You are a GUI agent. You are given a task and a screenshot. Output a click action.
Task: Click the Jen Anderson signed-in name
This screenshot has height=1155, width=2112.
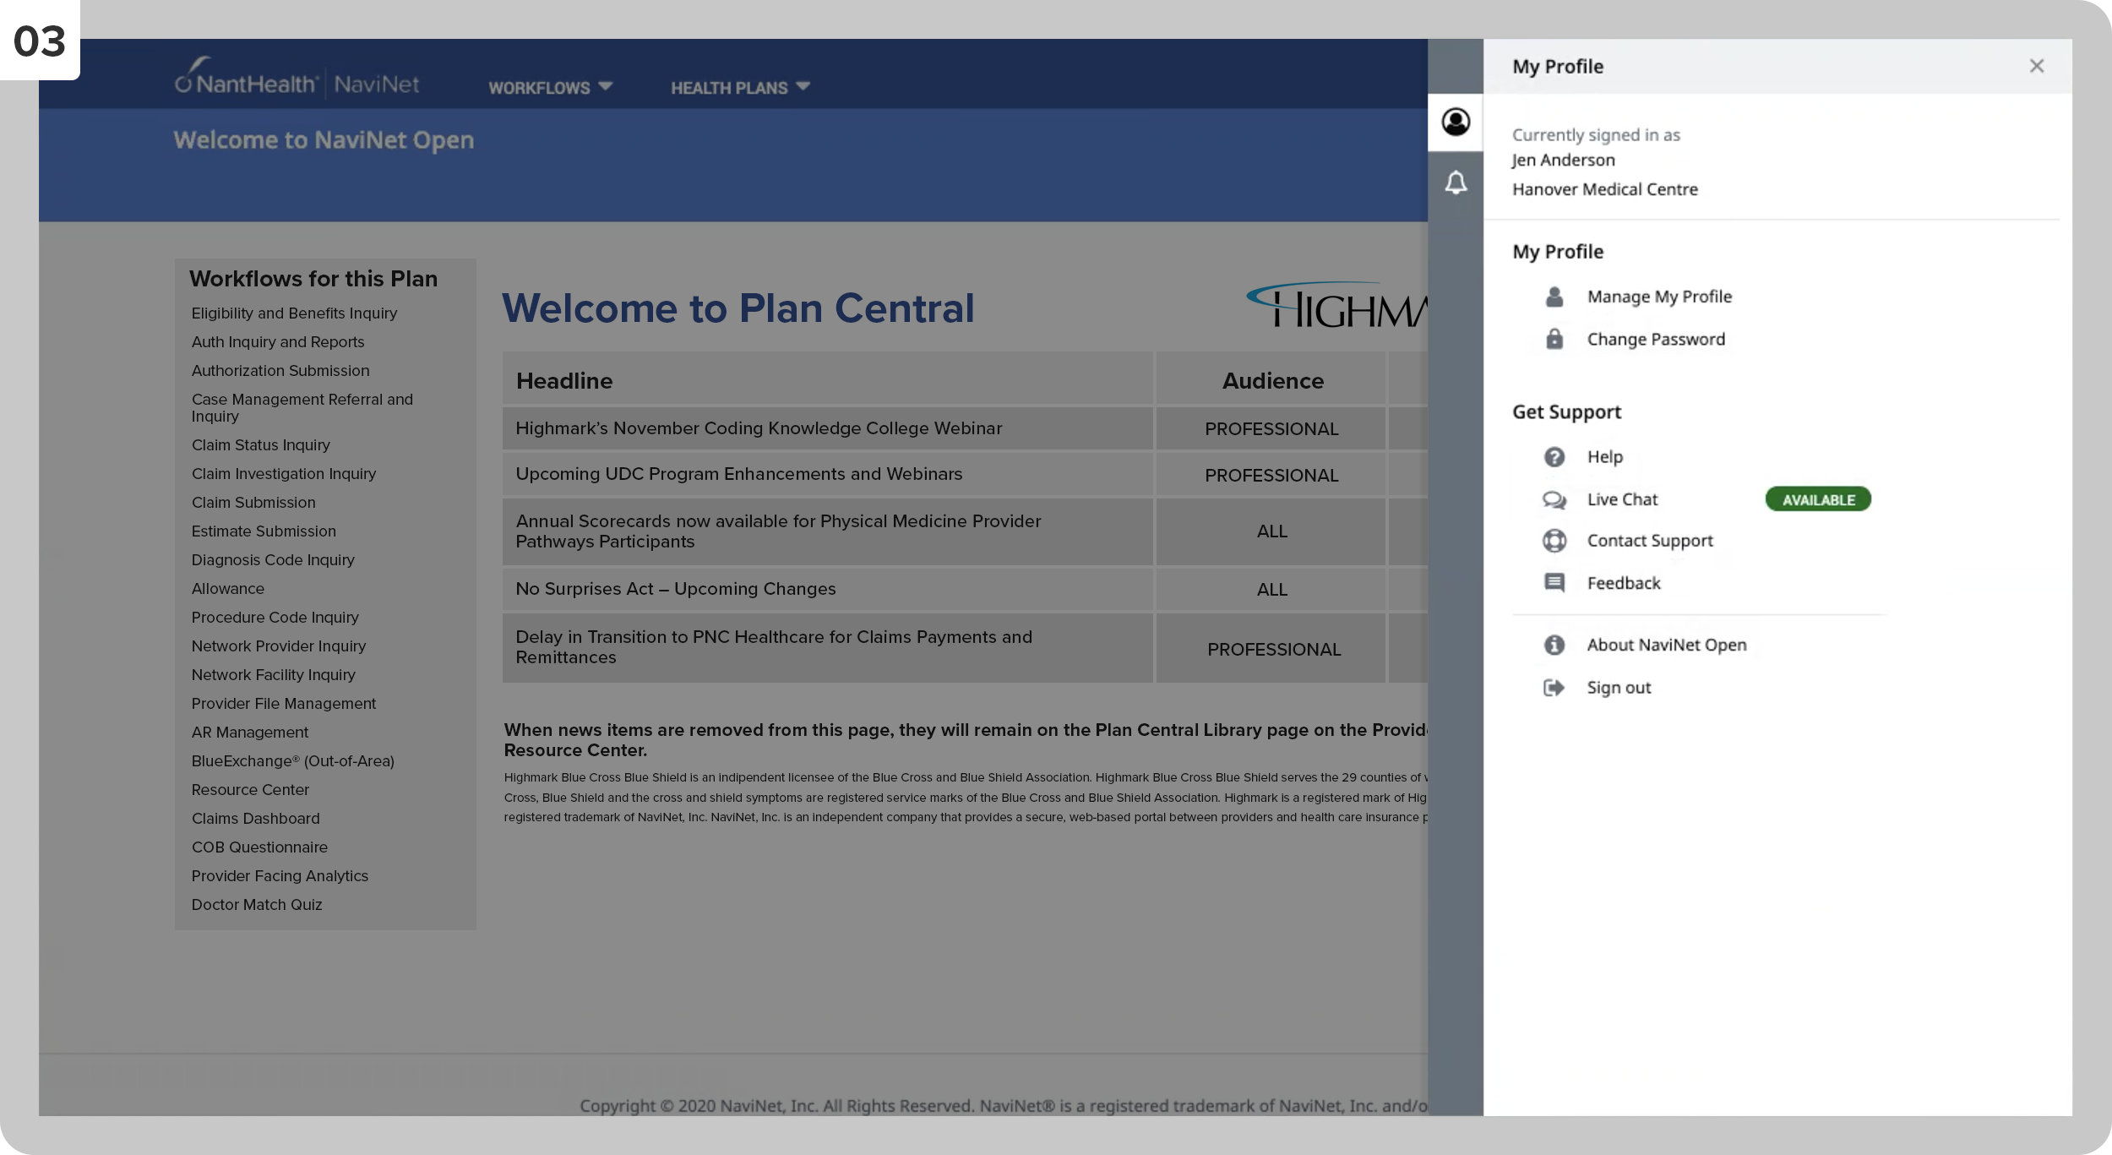click(x=1563, y=160)
